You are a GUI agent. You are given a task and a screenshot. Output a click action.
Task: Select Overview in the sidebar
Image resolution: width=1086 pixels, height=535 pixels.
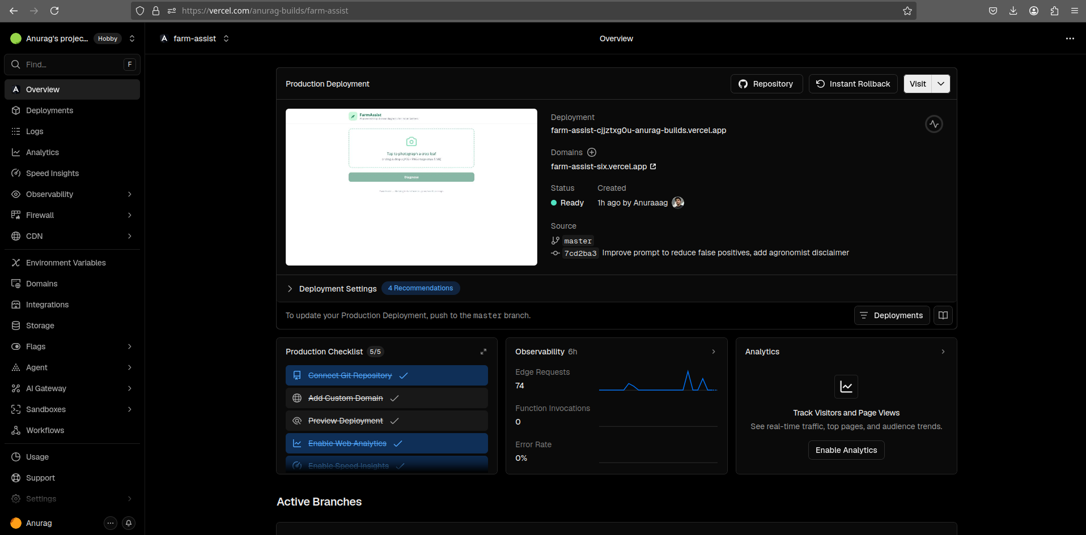pos(72,89)
